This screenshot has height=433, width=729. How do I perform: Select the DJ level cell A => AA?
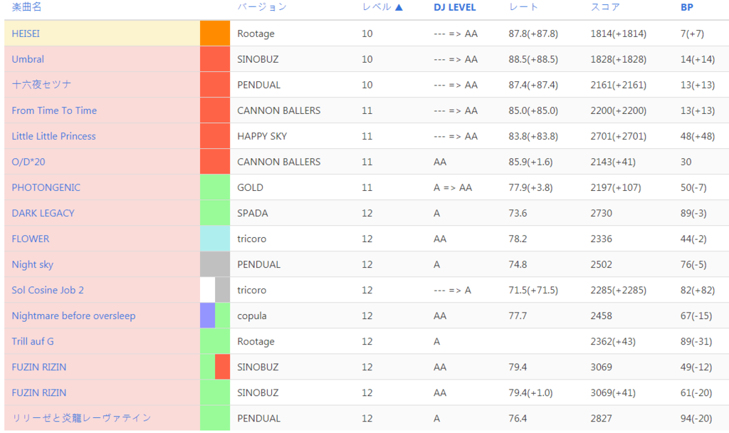[x=453, y=187]
